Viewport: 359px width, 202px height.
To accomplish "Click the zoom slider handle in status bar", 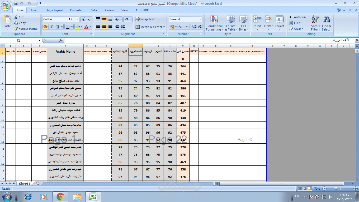I will point(336,189).
